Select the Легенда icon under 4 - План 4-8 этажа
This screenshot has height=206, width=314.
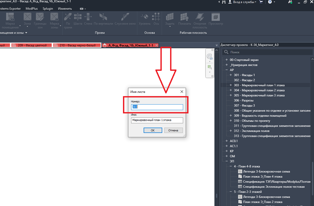tap(240, 172)
